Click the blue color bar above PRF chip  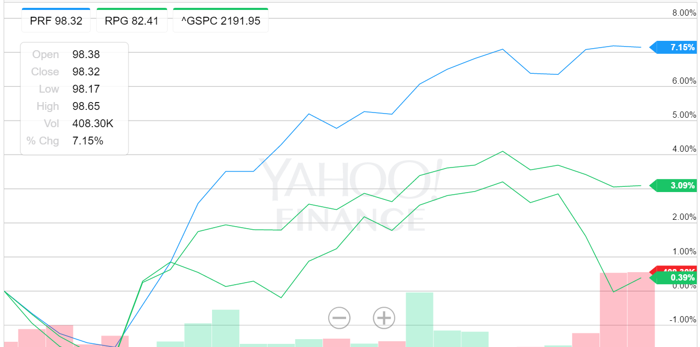click(x=56, y=8)
